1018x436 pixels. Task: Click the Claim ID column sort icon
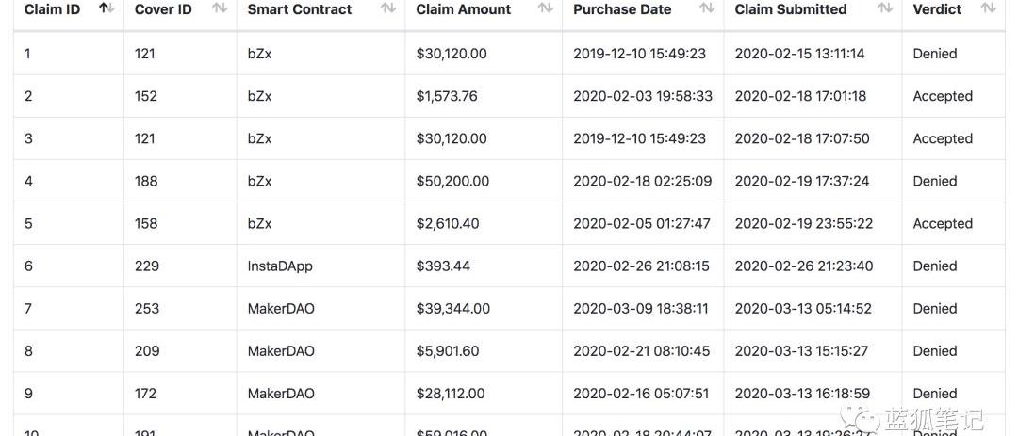pyautogui.click(x=107, y=8)
